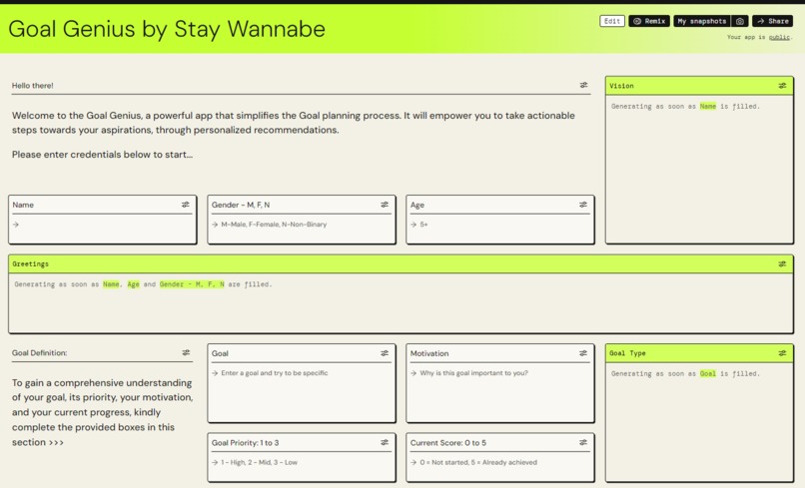Screen dimensions: 805x488
Task: Click highlighted Age tag in Greetings block
Action: click(x=134, y=284)
